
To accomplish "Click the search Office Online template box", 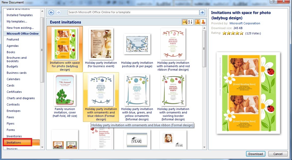I will coord(133,12).
